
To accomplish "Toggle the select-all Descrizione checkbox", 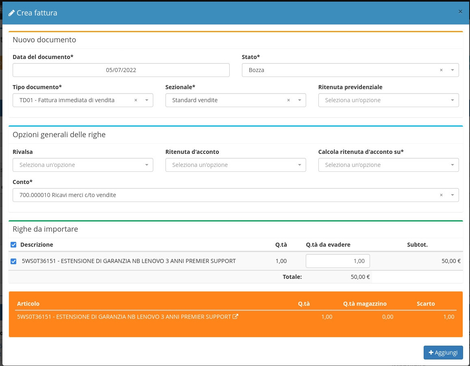I will [13, 245].
